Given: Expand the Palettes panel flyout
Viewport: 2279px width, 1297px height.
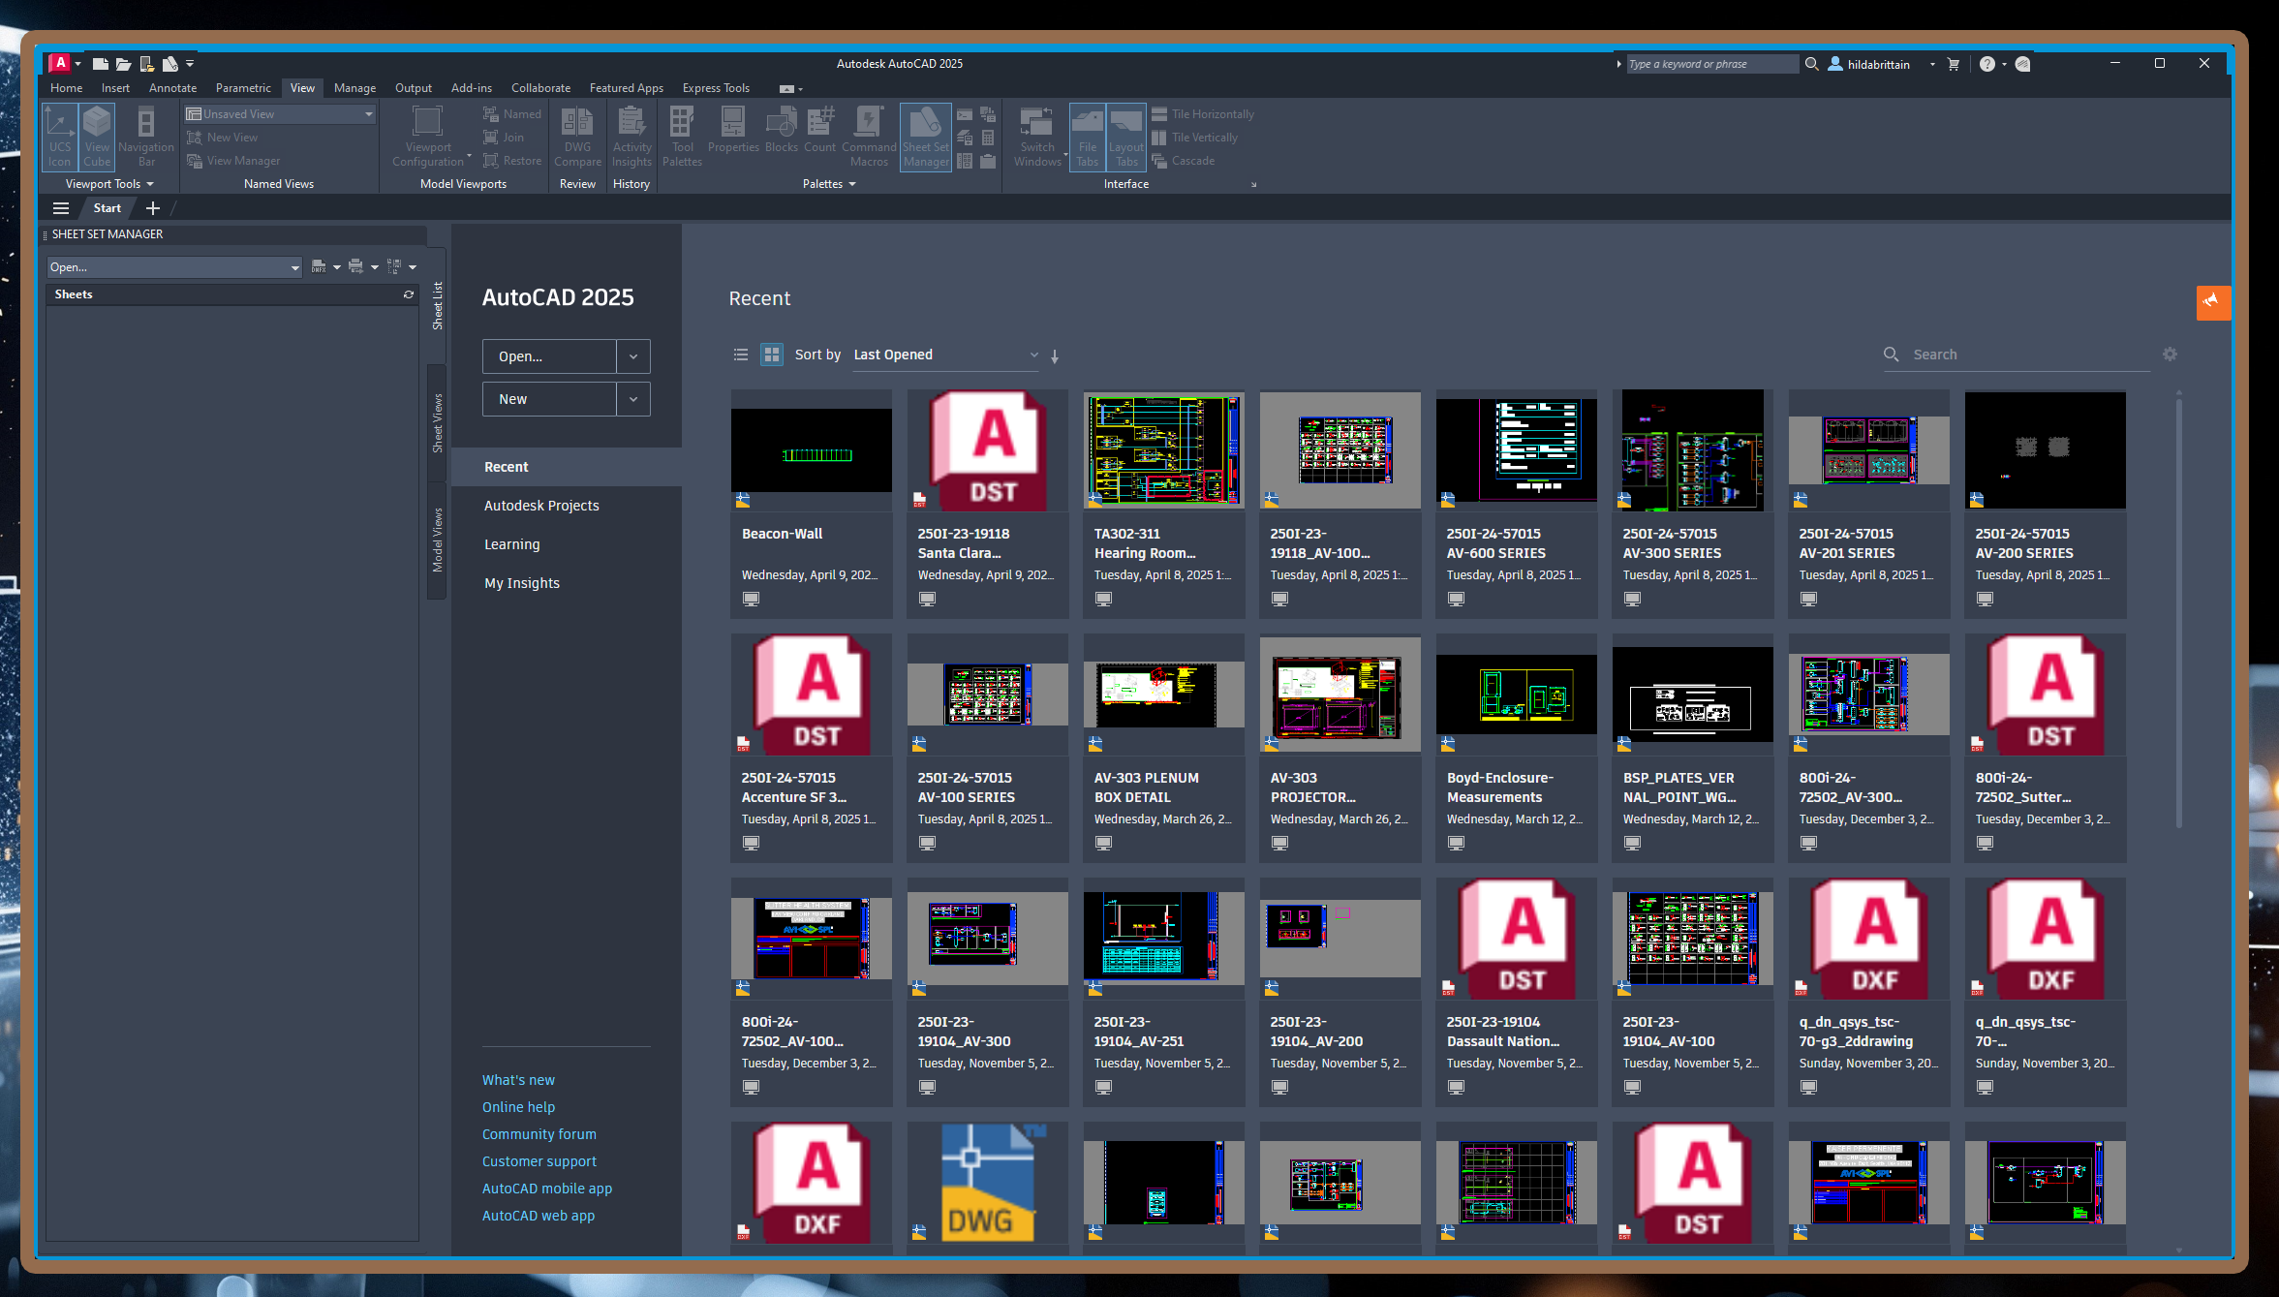Looking at the screenshot, I should click(829, 184).
